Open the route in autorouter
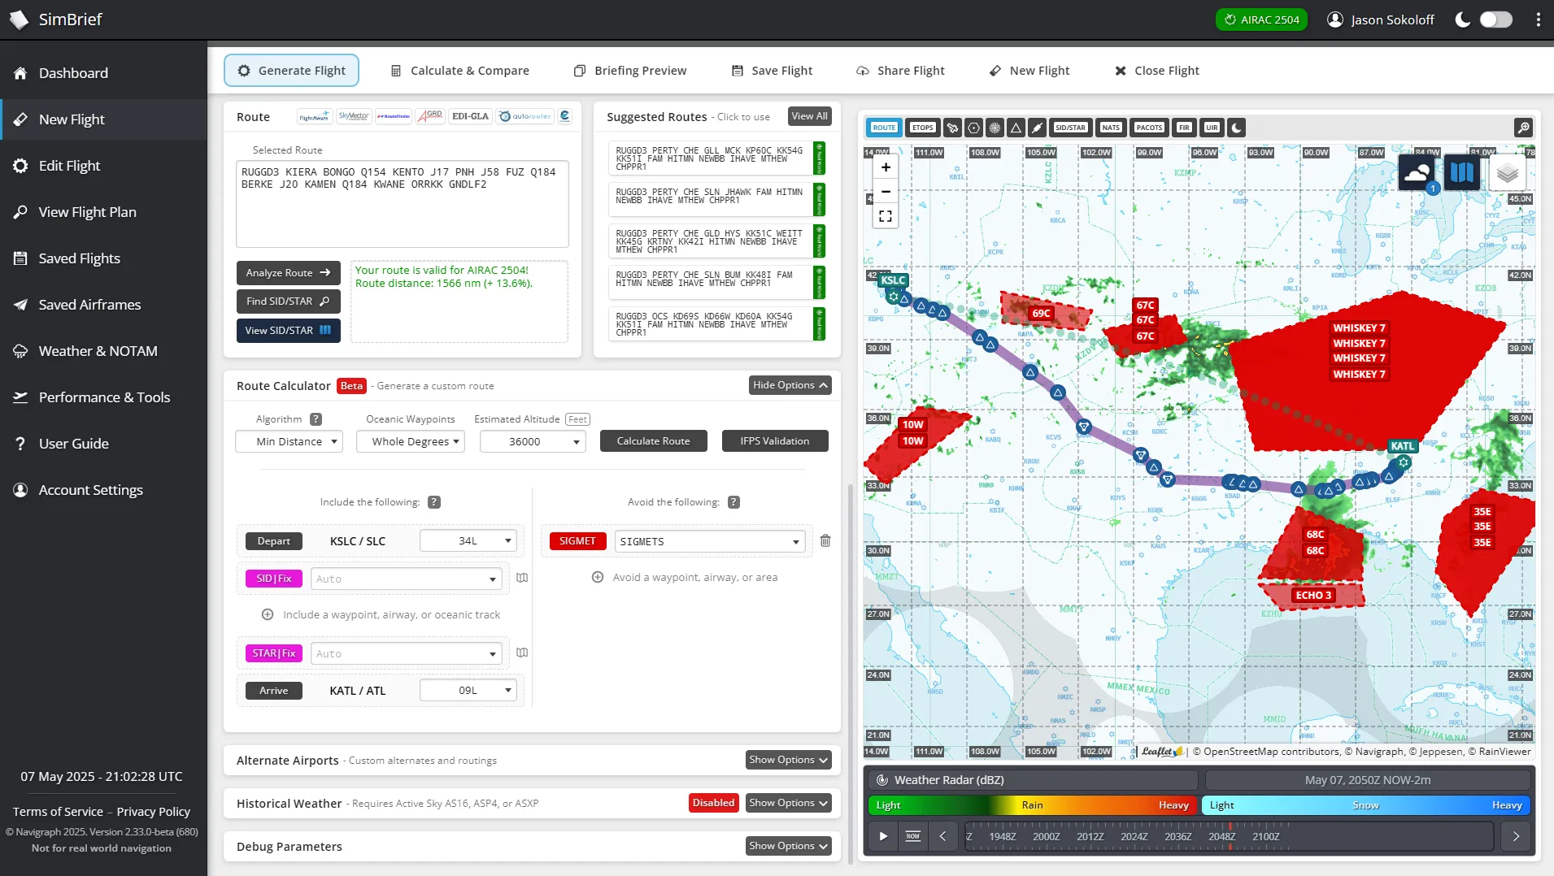 (x=525, y=116)
